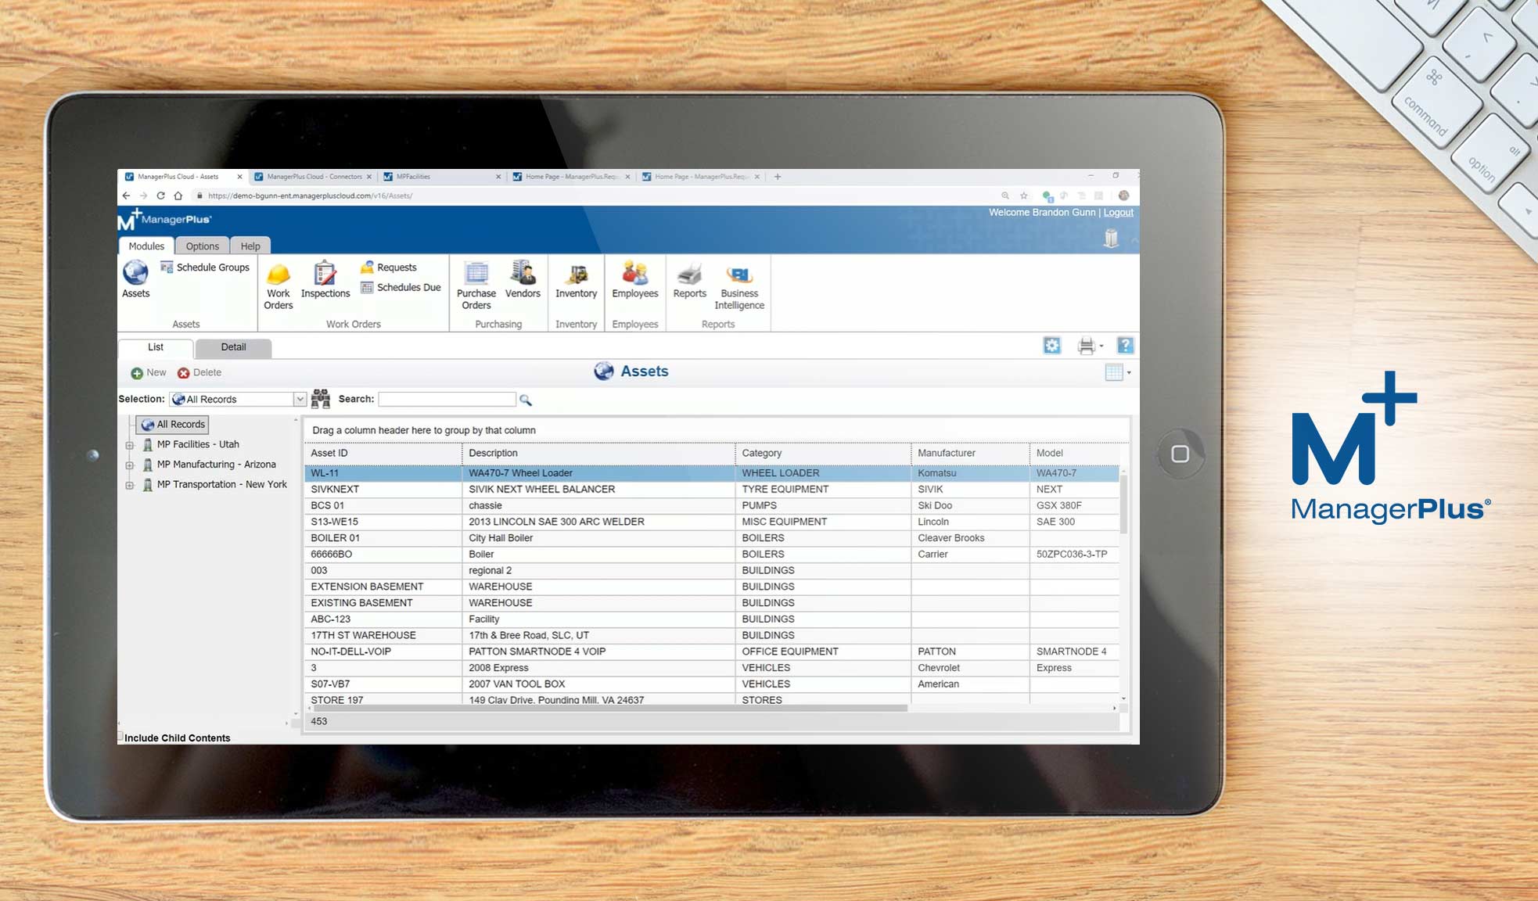This screenshot has height=901, width=1538.
Task: Expand the MP Manufacturing - Arizona node
Action: coord(131,464)
